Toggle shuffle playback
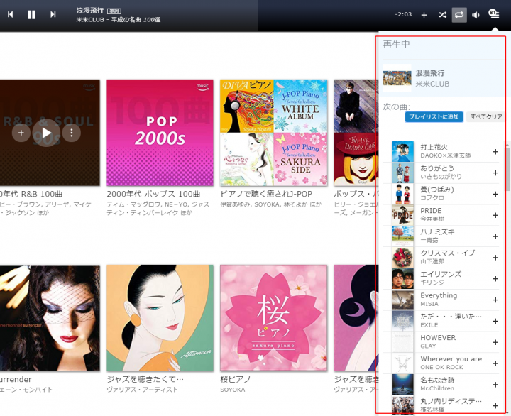Image resolution: width=511 pixels, height=416 pixels. 442,15
